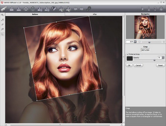
Task: Click the Run processing play icon
Action: click(x=143, y=9)
